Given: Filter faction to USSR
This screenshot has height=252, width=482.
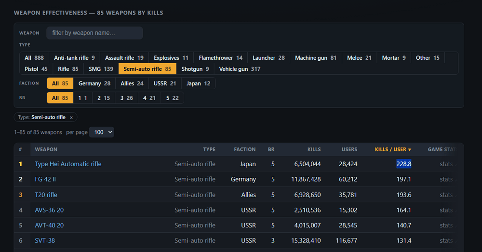Looking at the screenshot, I should pos(165,83).
